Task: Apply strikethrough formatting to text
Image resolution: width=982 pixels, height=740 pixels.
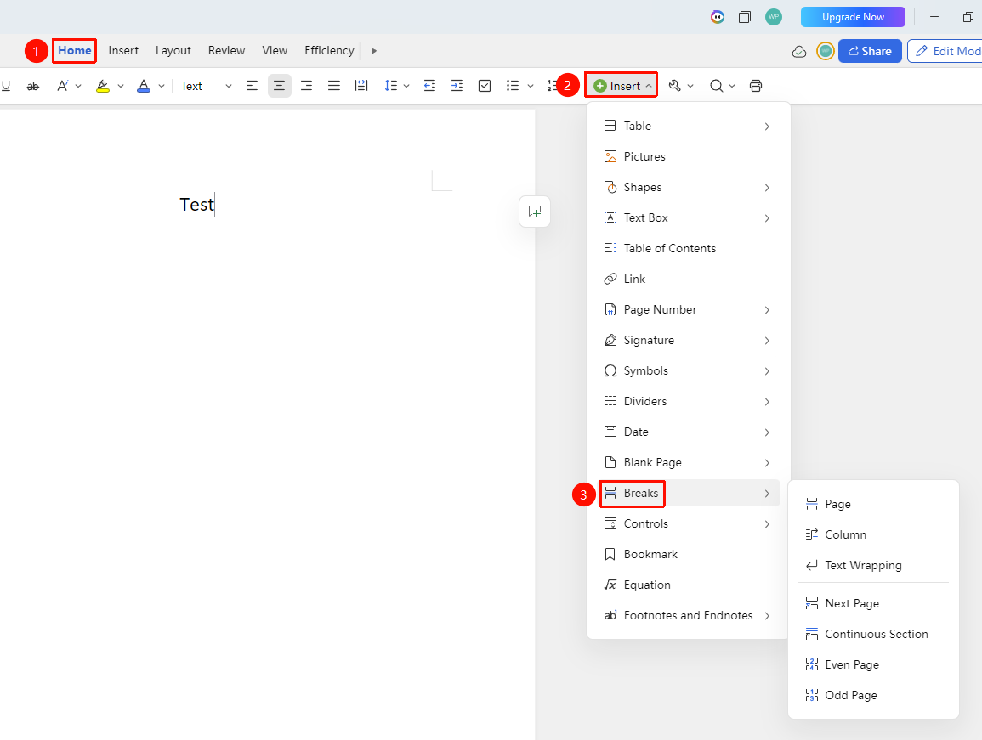Action: (33, 87)
